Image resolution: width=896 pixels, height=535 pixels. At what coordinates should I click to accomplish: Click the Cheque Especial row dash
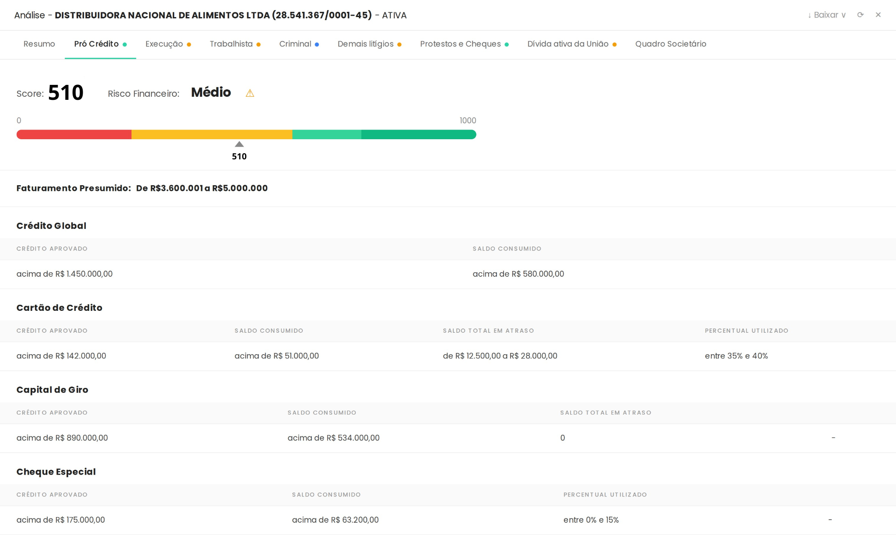(830, 520)
